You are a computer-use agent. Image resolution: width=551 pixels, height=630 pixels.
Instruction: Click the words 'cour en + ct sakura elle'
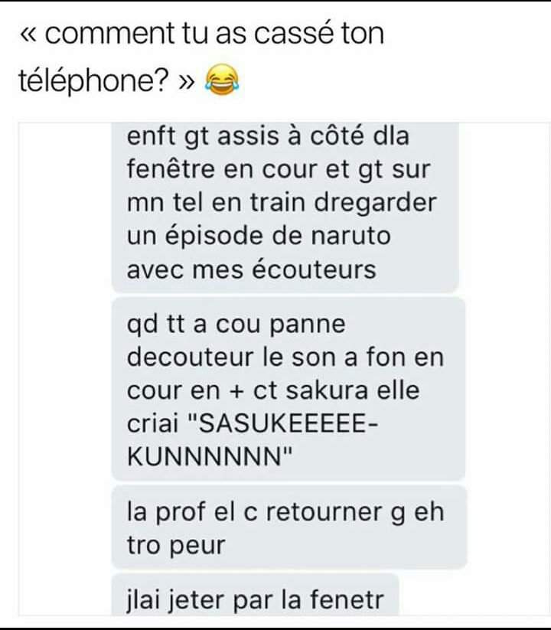273,390
